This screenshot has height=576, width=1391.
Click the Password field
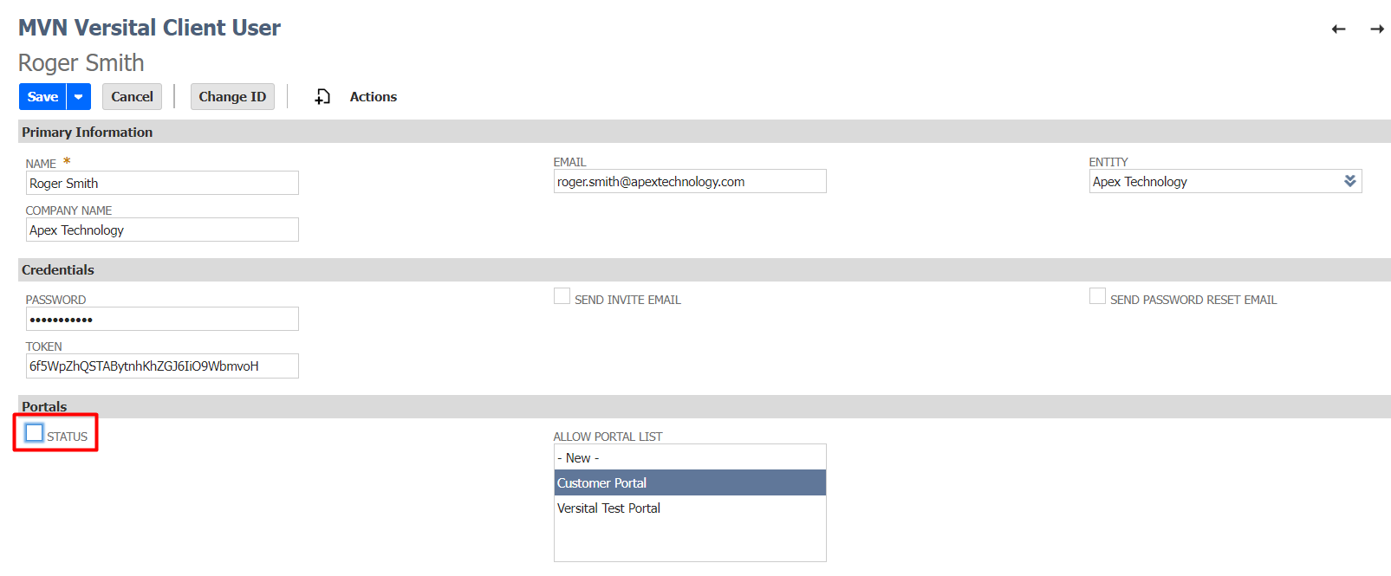(162, 320)
